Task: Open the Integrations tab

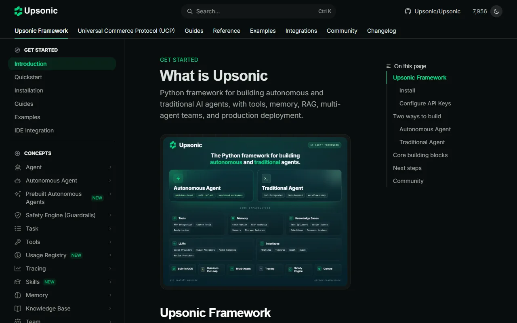Action: click(x=301, y=31)
